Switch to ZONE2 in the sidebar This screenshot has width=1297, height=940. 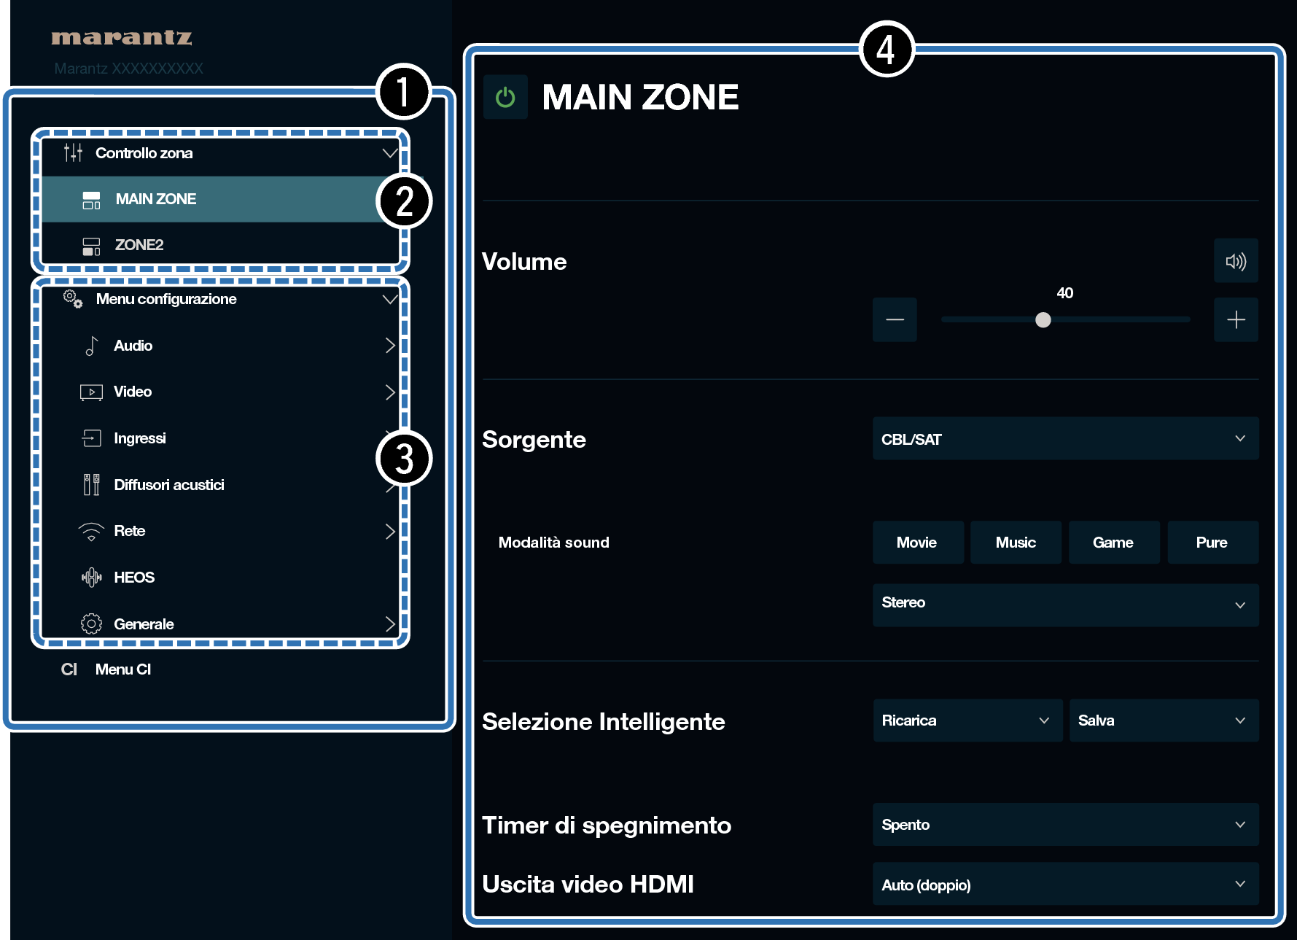coord(139,245)
